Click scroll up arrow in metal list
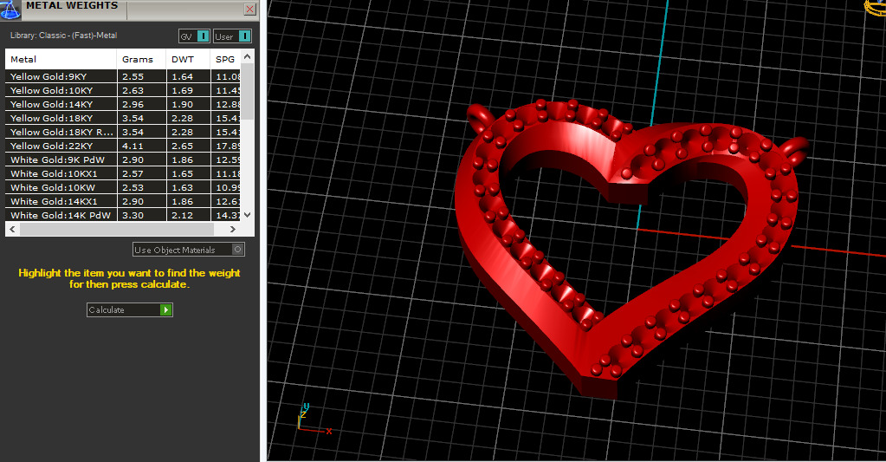Image resolution: width=886 pixels, height=462 pixels. pos(247,56)
